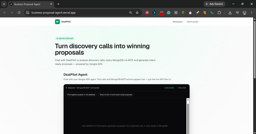Screen dimensions: 256x134
Task: Click the page vertical scrollbar thumb
Action: [254, 50]
